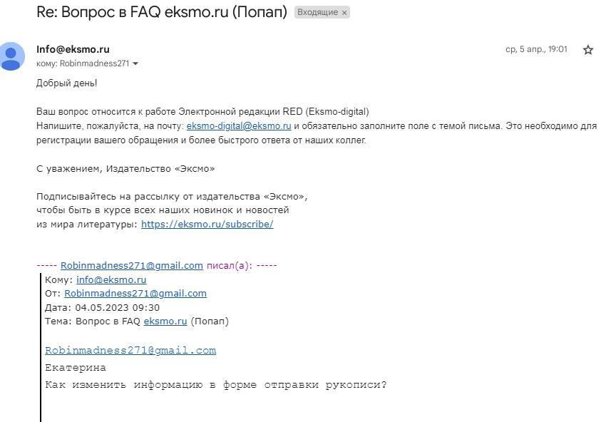Open the eksmo.ru/subscribe link
The height and width of the screenshot is (422, 611).
tap(207, 224)
